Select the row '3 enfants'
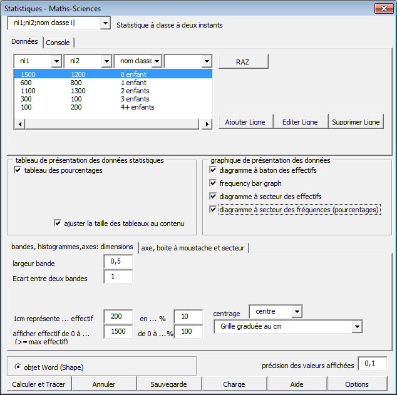Viewport: 397px width, 395px height. coord(113,99)
